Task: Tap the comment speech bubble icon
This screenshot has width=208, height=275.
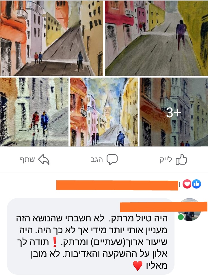Action: click(x=112, y=159)
